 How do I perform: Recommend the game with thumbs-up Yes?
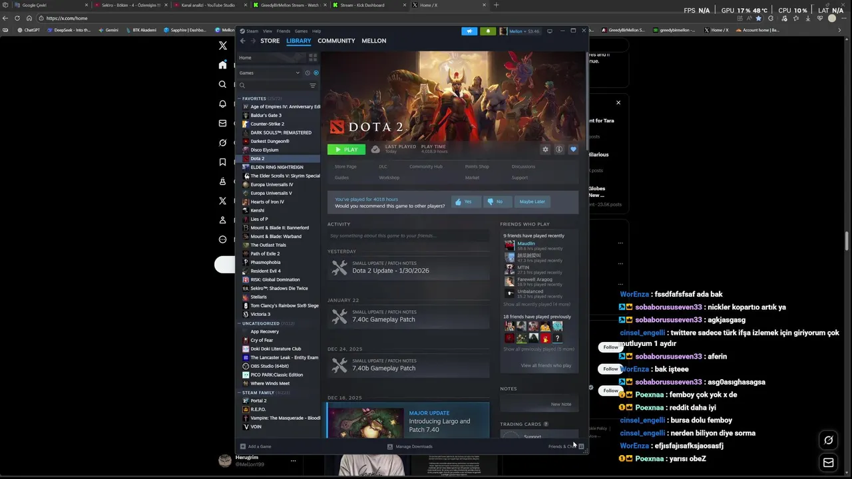pos(466,202)
